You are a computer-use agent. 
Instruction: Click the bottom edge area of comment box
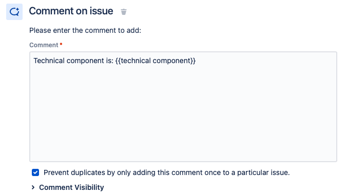(x=183, y=160)
